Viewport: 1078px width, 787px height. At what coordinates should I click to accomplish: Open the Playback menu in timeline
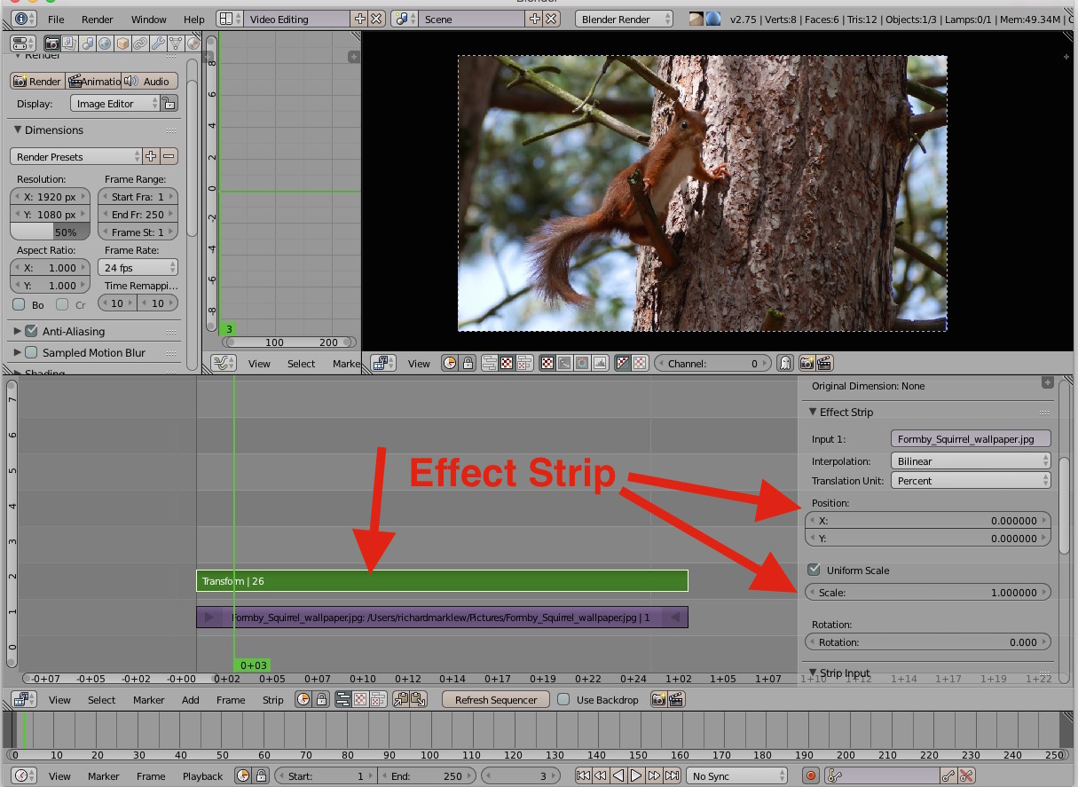pos(202,775)
